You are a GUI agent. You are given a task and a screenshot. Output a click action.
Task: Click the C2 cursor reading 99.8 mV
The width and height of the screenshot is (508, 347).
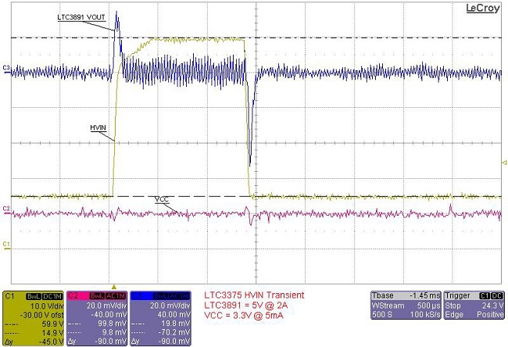[112, 324]
